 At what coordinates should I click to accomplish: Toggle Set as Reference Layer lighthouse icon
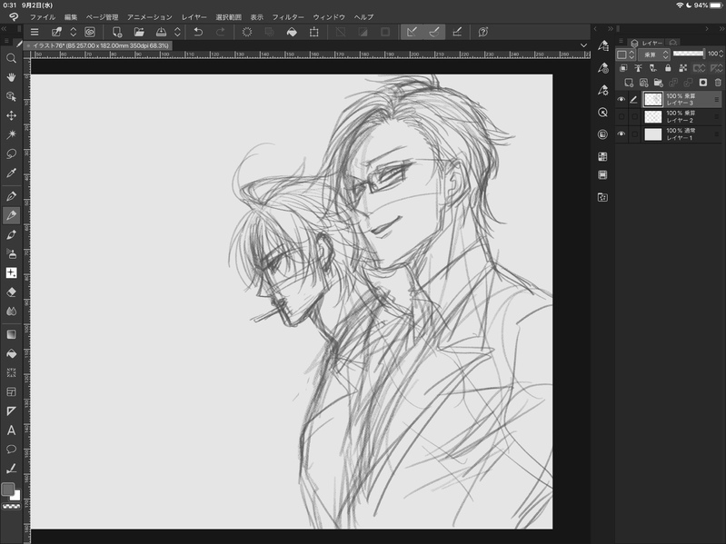click(638, 68)
